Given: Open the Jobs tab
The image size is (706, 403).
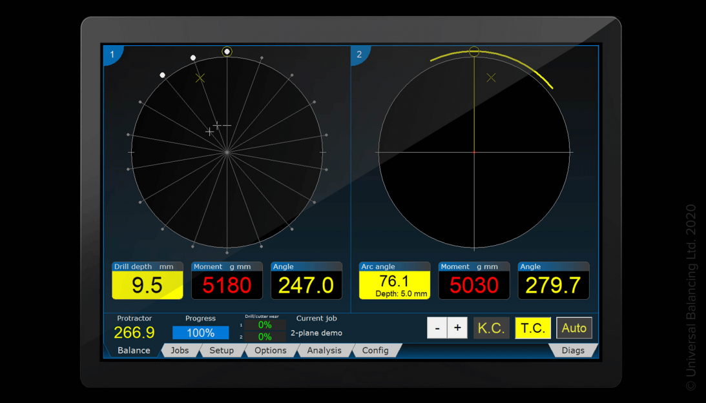Looking at the screenshot, I should click(180, 350).
